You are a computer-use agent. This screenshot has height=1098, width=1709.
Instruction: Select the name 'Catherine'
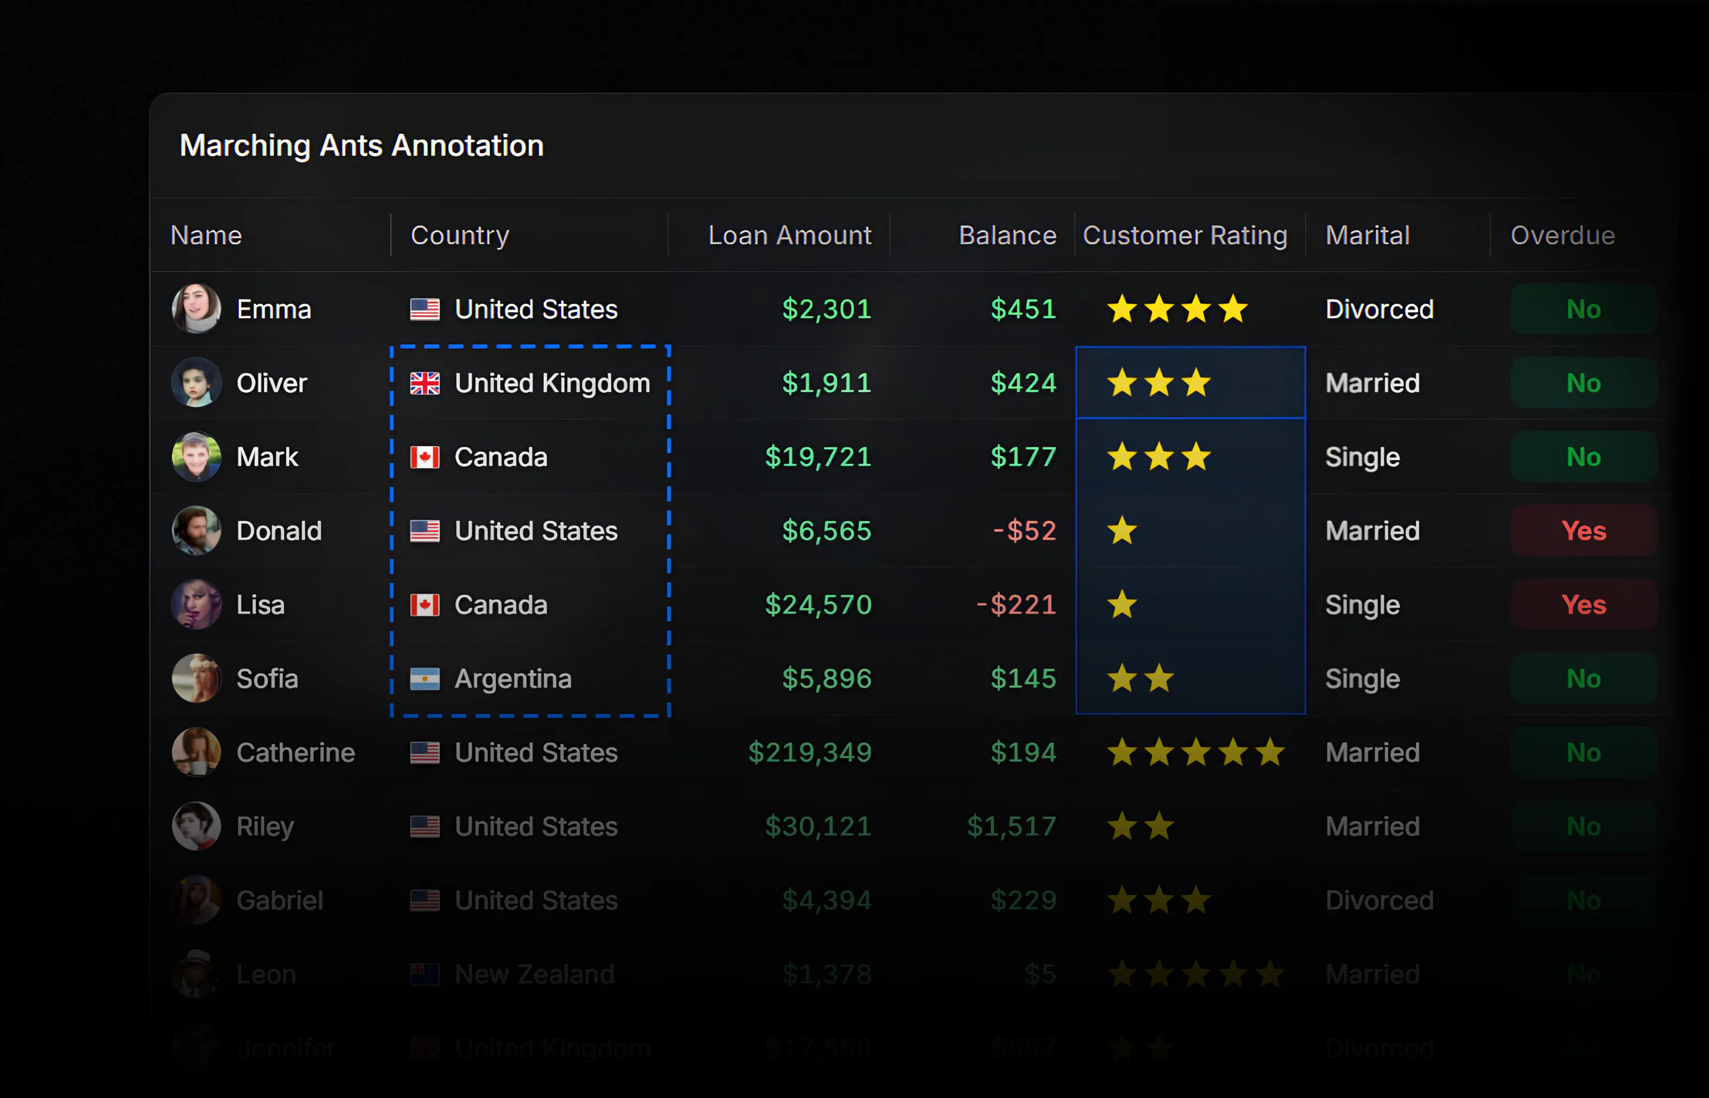point(295,753)
